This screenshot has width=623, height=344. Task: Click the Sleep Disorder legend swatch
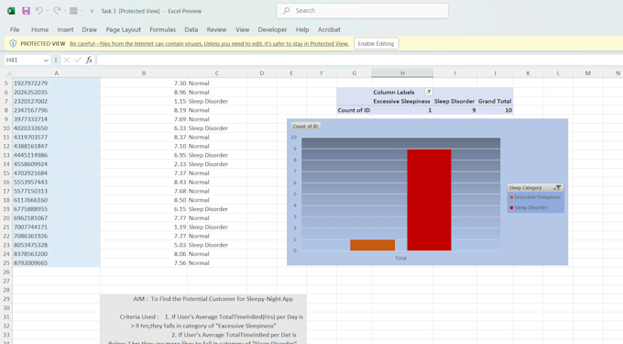click(x=511, y=207)
